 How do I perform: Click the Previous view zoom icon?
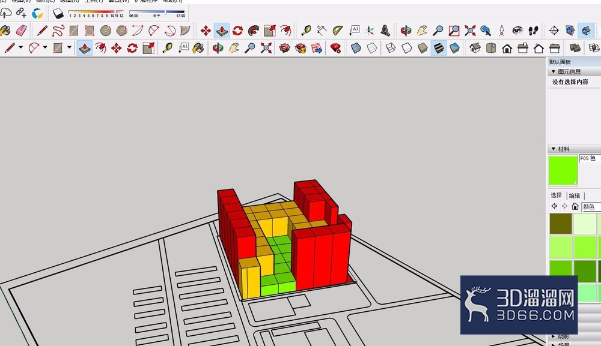click(x=486, y=31)
